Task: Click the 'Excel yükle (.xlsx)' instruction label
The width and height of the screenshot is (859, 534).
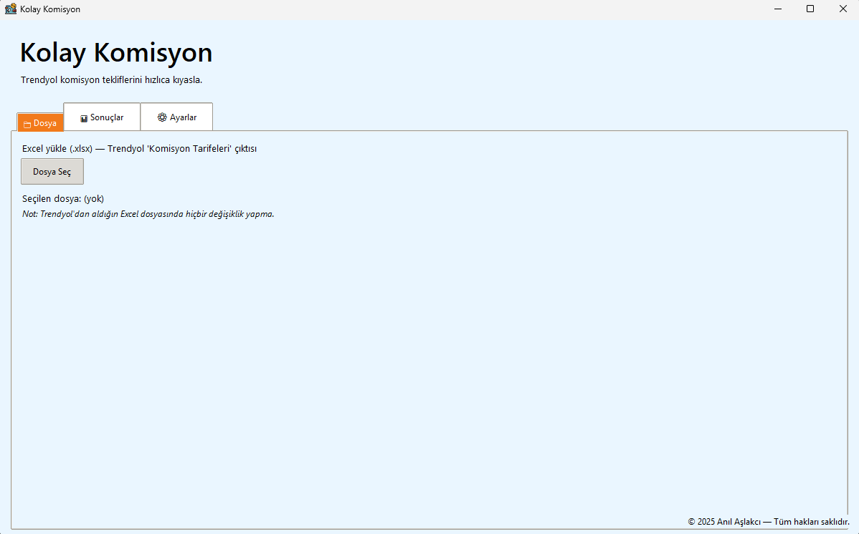Action: [140, 149]
